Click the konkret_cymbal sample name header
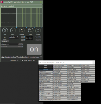The width and height of the screenshot is (101, 104). (21, 6)
